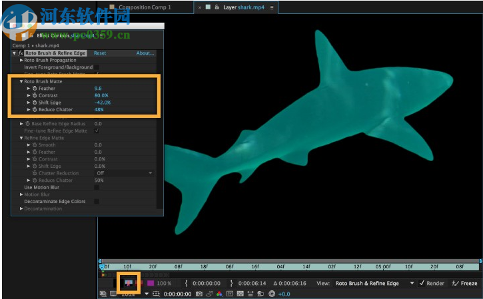
Task: Switch to the Composition Comp 1 tab
Action: click(x=145, y=7)
